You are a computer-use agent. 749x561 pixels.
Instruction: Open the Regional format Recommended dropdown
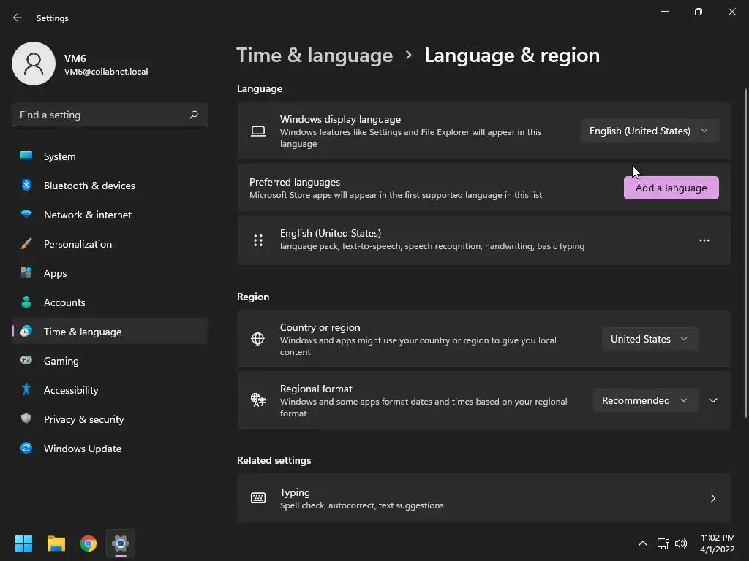pyautogui.click(x=644, y=400)
